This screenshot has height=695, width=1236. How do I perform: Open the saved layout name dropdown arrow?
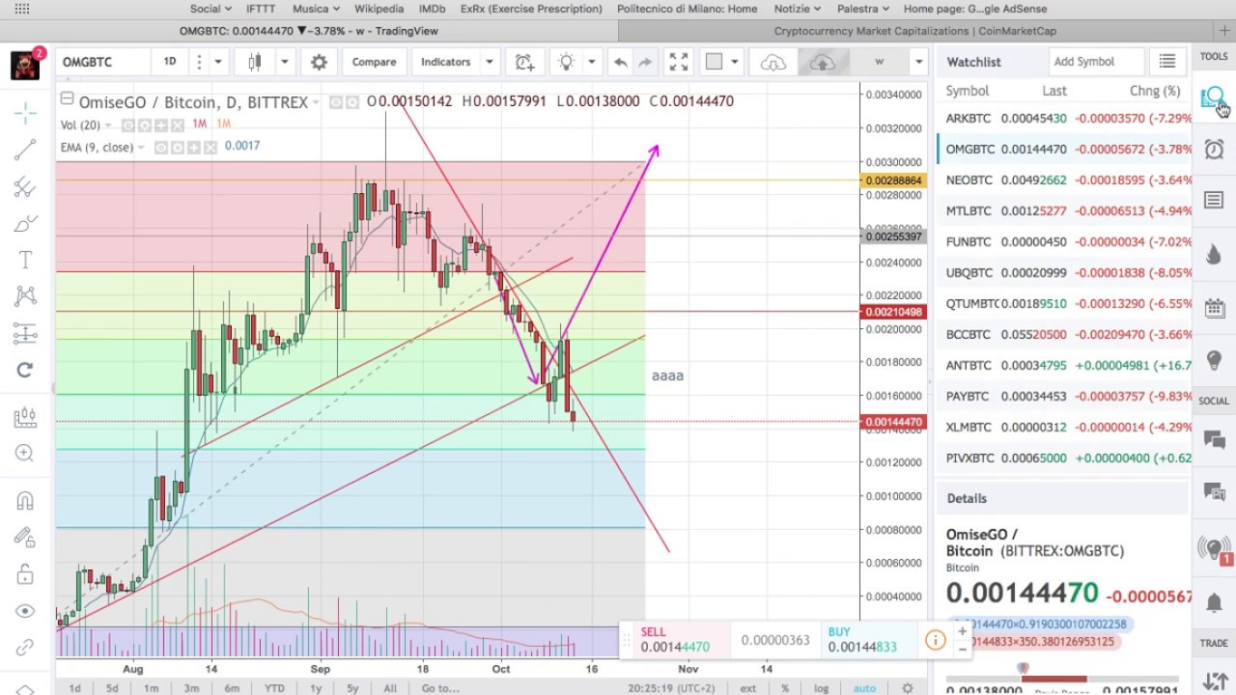coord(918,62)
